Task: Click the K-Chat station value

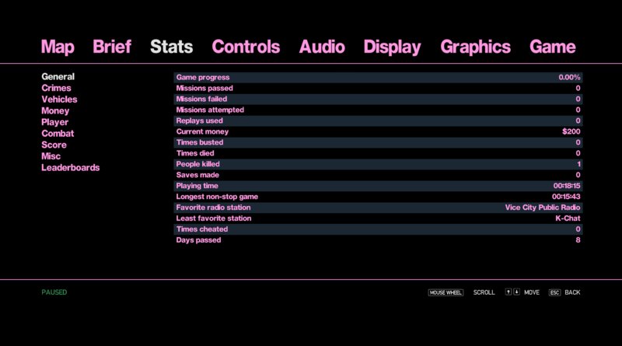Action: point(568,218)
